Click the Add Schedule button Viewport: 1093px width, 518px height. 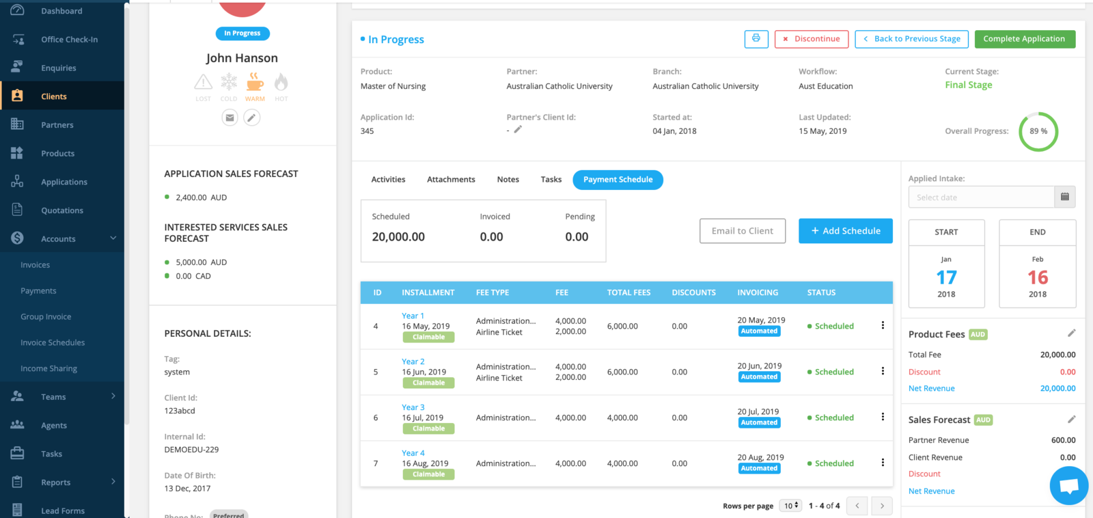pos(845,231)
